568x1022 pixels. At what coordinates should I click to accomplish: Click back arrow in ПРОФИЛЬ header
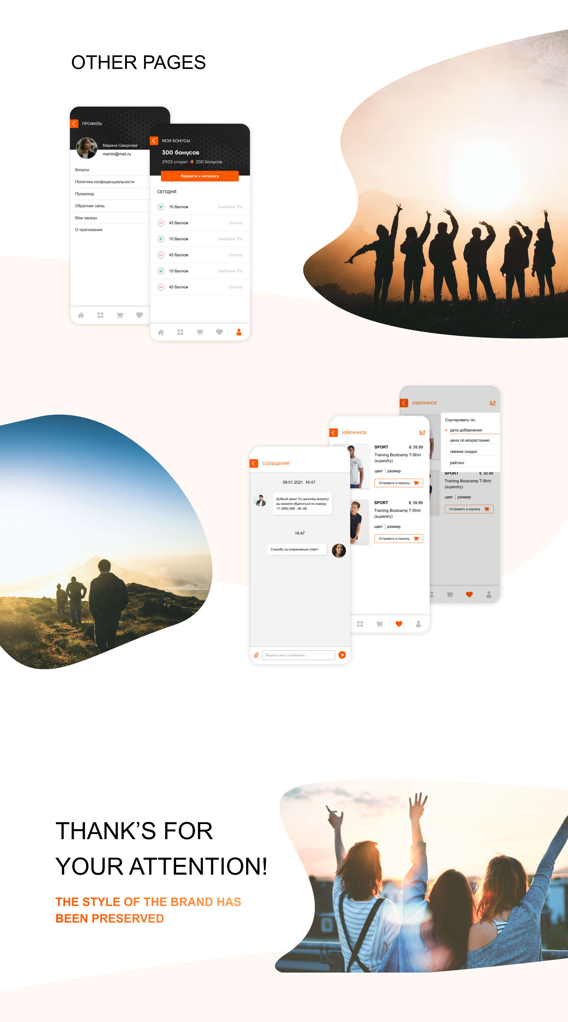pos(74,124)
